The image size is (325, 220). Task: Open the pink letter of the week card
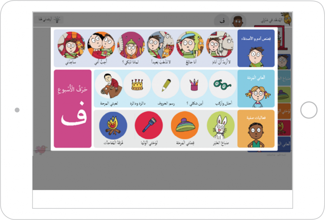(73, 109)
